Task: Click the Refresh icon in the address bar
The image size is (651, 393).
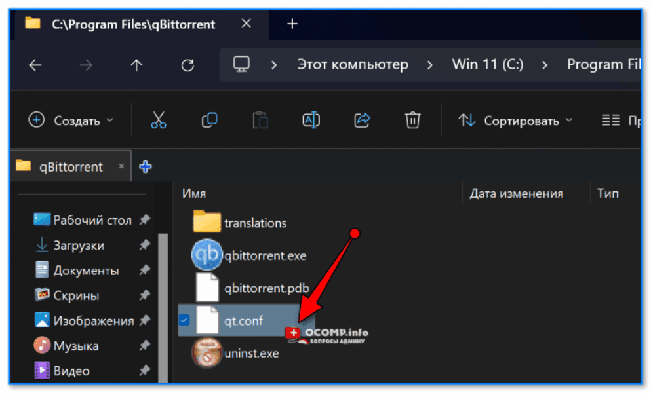Action: 187,65
